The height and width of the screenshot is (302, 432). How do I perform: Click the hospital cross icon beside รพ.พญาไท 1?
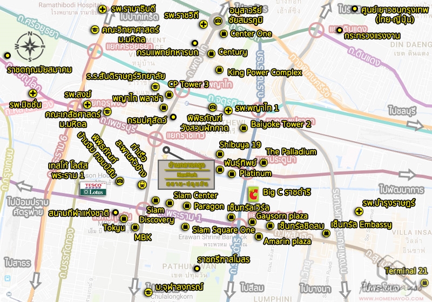[x=228, y=111]
